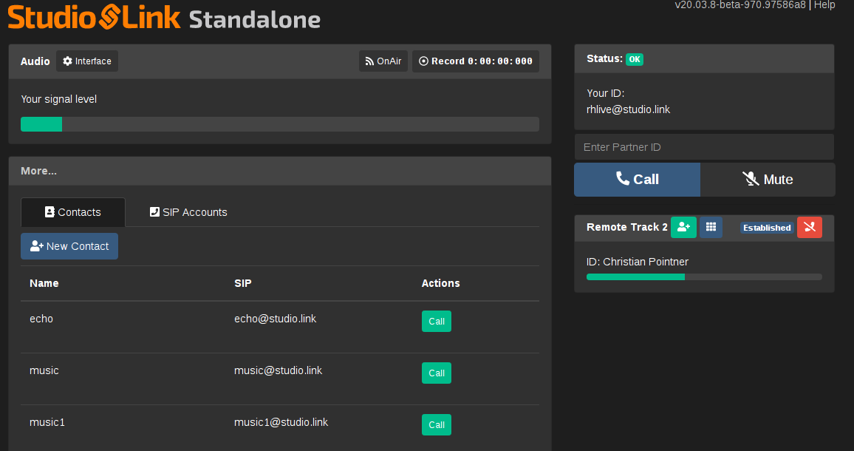Open the dialpad grid on Remote Track 2
854x451 pixels.
coord(711,228)
